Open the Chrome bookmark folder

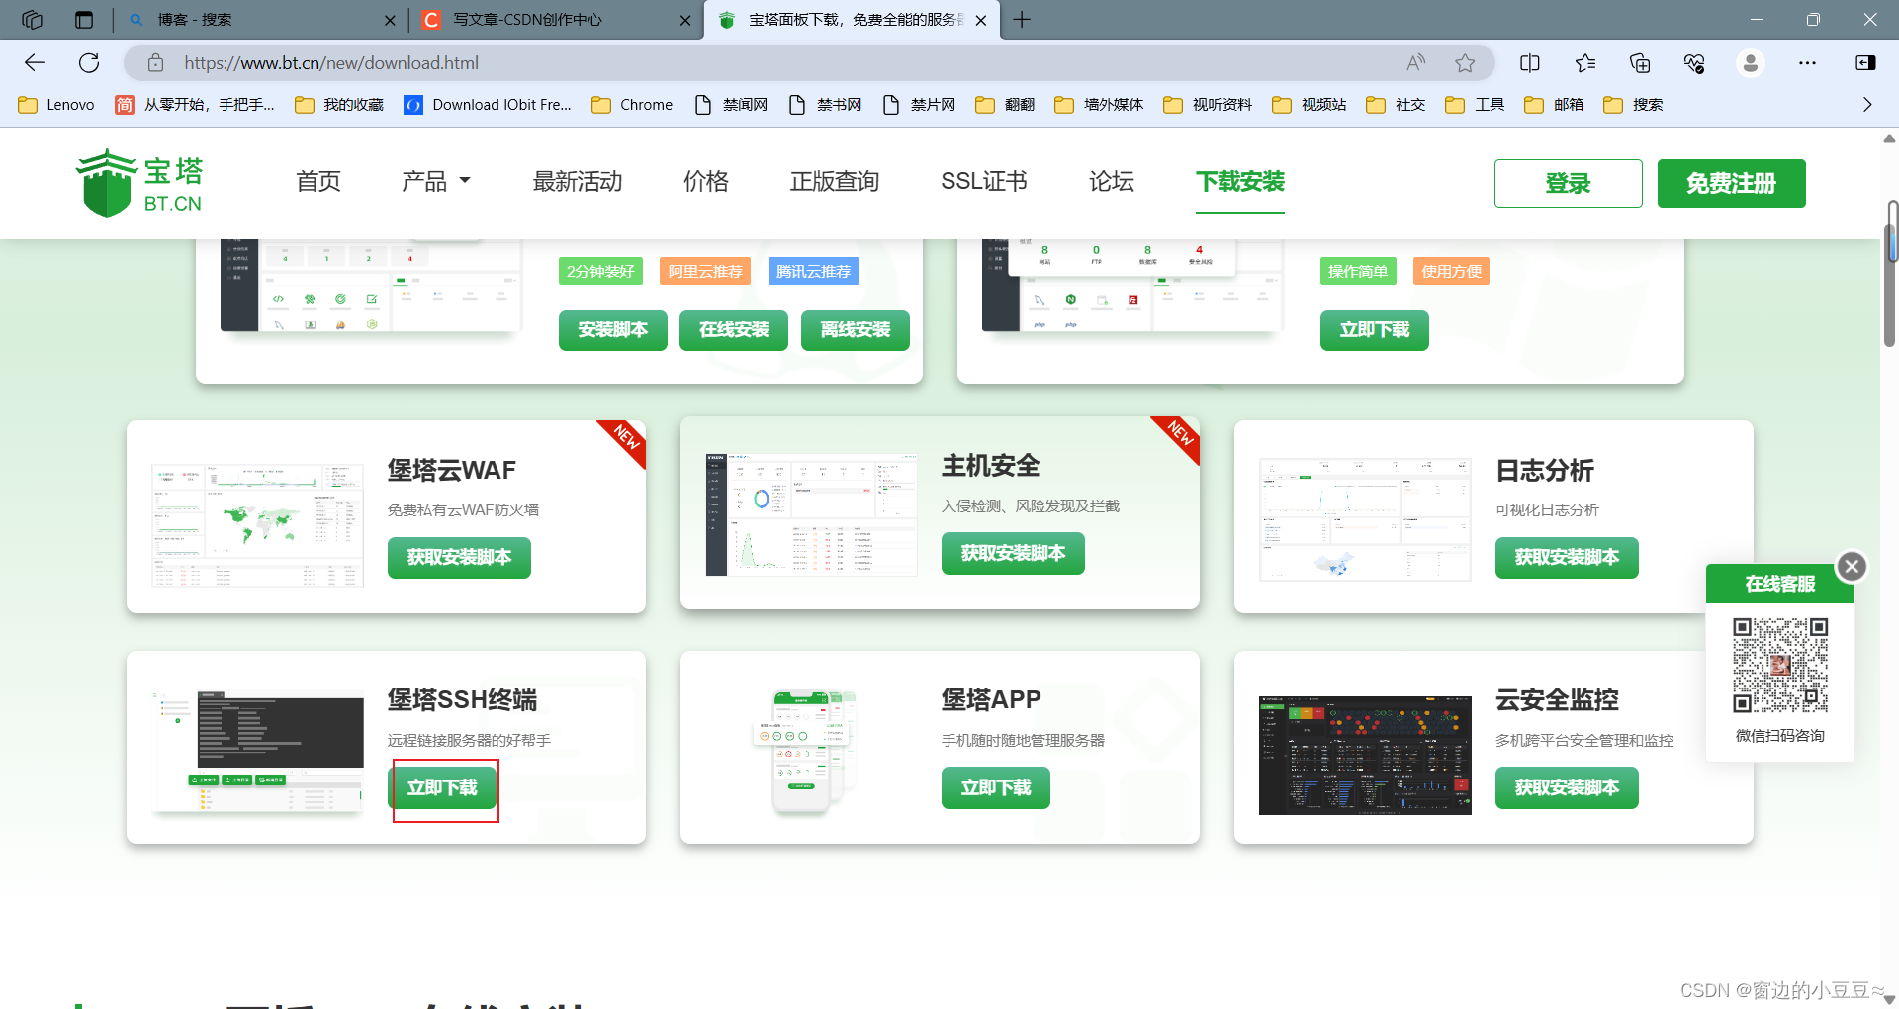point(632,105)
